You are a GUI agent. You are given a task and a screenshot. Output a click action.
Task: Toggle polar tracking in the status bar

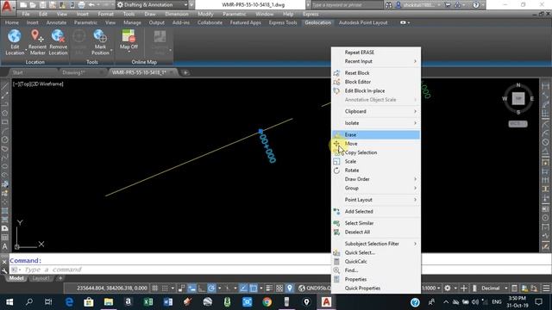(x=211, y=288)
